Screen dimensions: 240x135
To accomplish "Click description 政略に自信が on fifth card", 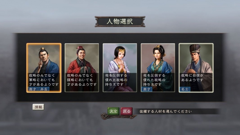I will (192, 75).
